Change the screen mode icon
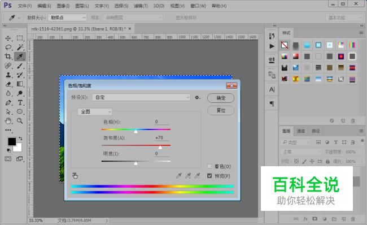 (x=20, y=159)
